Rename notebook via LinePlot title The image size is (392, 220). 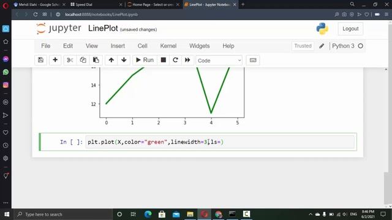[x=103, y=28]
